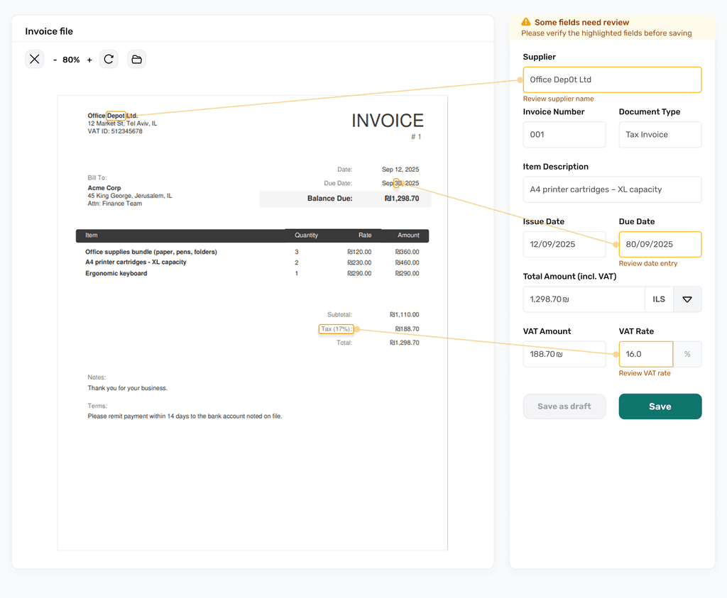Click the highlighted Tax (17%) annotation on the invoice
This screenshot has height=598, width=727.
337,328
